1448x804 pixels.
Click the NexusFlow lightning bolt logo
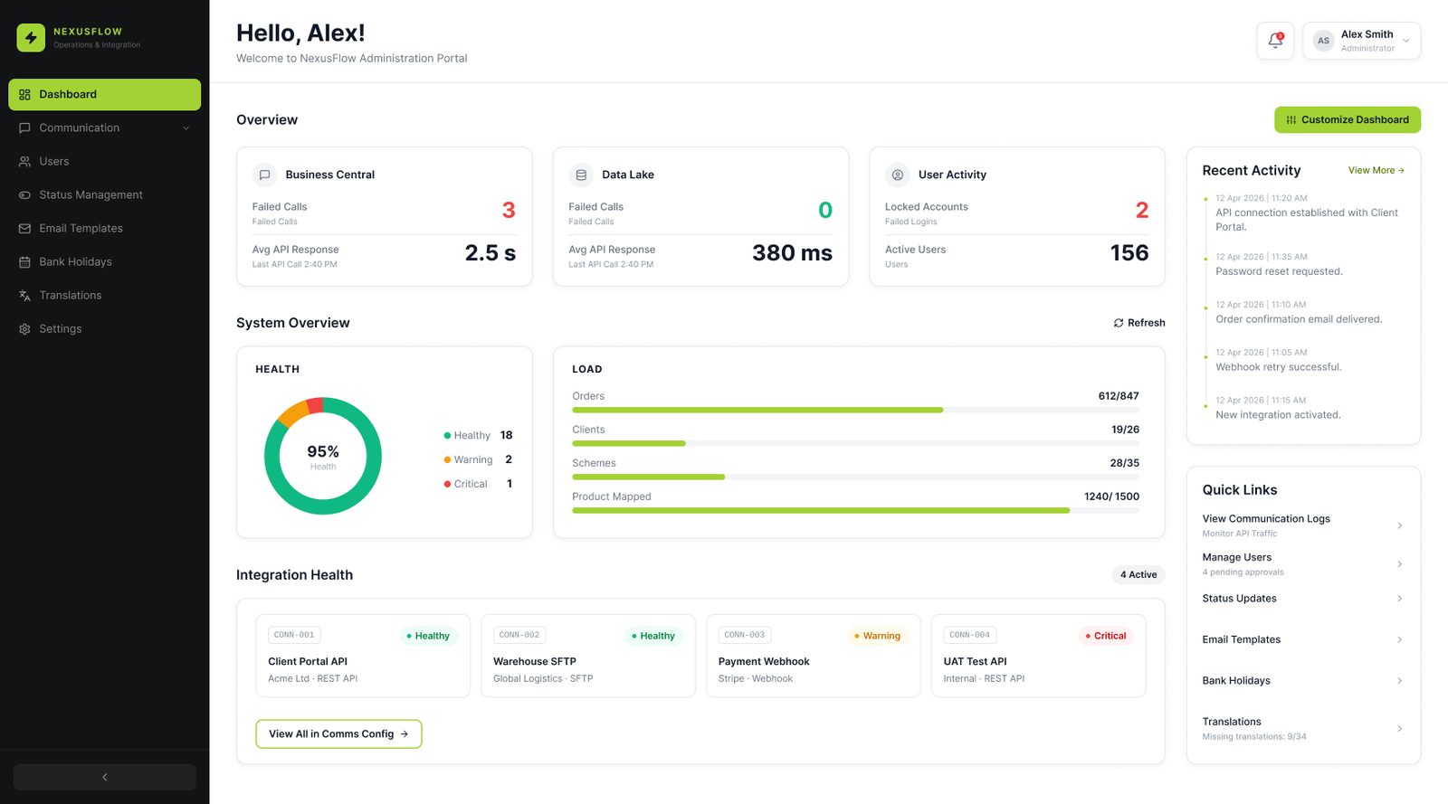pyautogui.click(x=31, y=38)
